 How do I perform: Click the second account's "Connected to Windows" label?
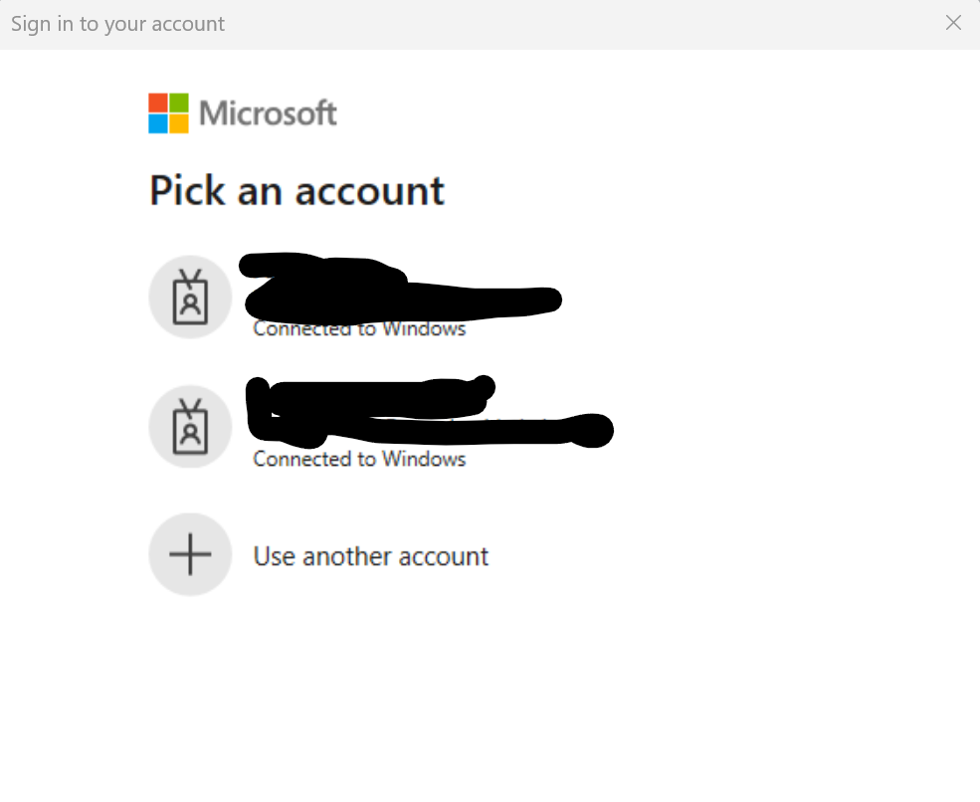pos(359,459)
